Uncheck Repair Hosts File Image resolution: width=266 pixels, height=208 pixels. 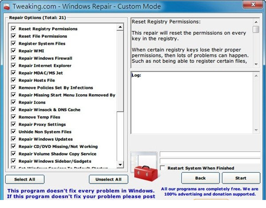click(x=13, y=80)
